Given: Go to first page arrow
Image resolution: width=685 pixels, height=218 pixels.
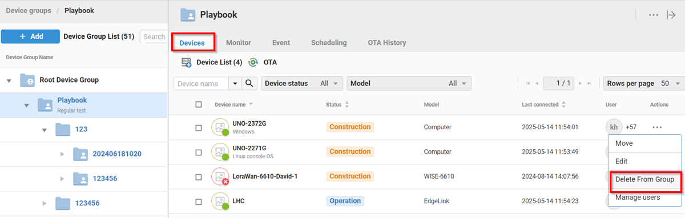Looking at the screenshot, I should (x=527, y=84).
